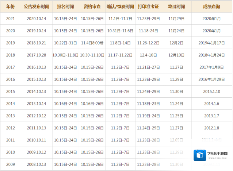Image resolution: width=233 pixels, height=171 pixels.
Task: Click the 公告发布时间 column header
Action: pyautogui.click(x=36, y=7)
